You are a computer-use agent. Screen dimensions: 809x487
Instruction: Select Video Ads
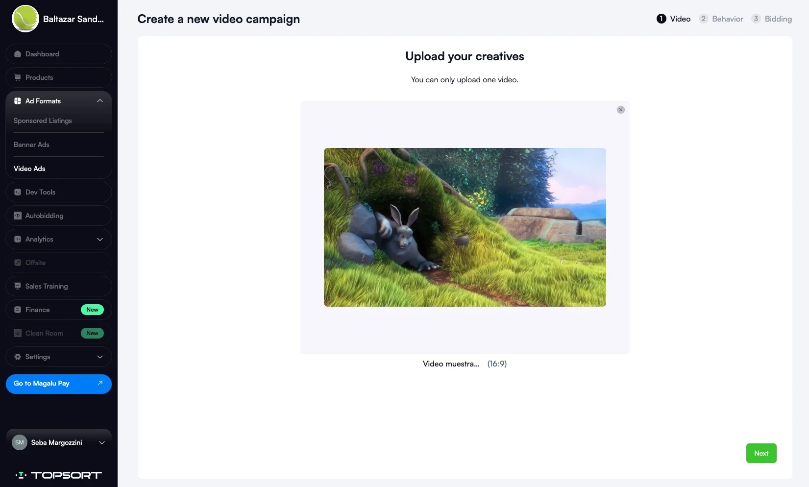[x=29, y=169]
